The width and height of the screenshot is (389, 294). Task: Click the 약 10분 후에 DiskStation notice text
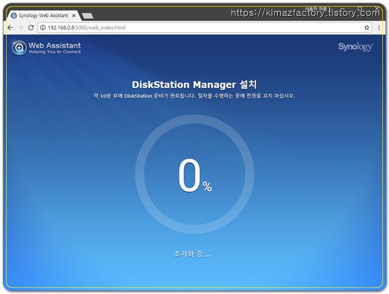(x=194, y=96)
